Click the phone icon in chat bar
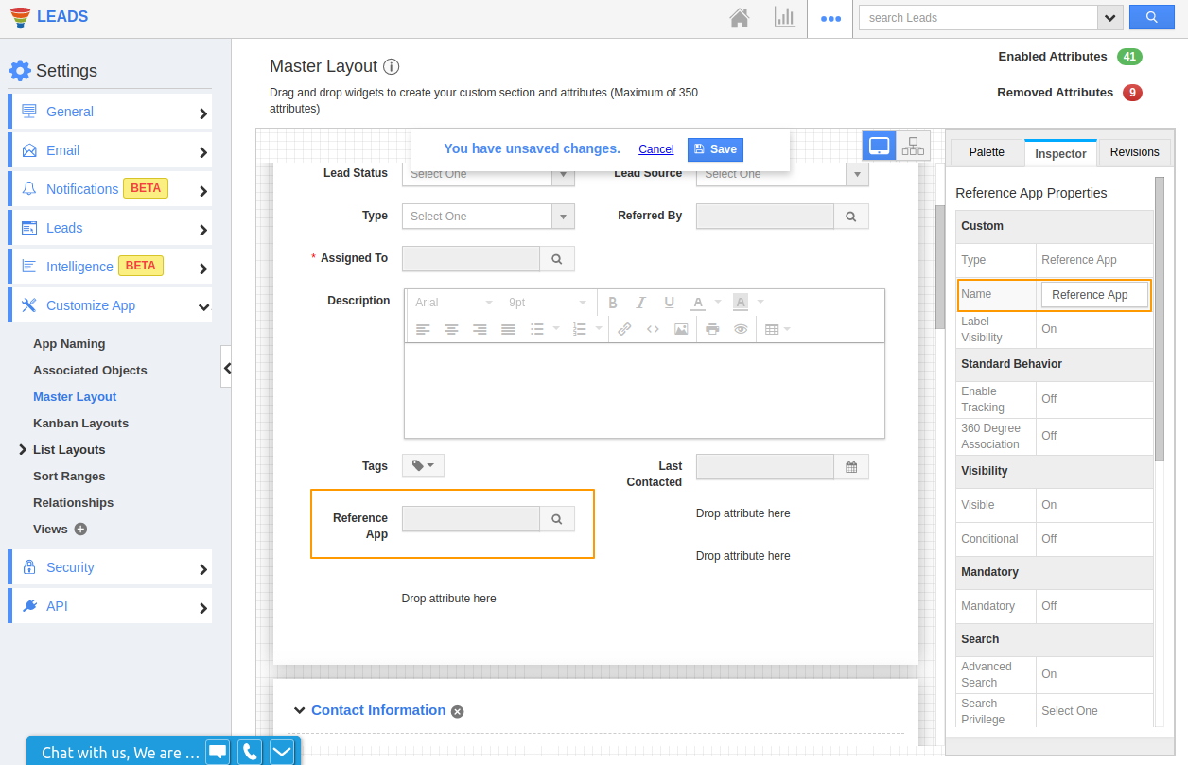 [250, 752]
